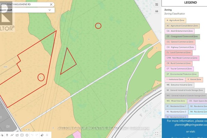Click the A - Agricultural Zone legend swatch
The height and width of the screenshot is (138, 207).
pyautogui.click(x=175, y=20)
